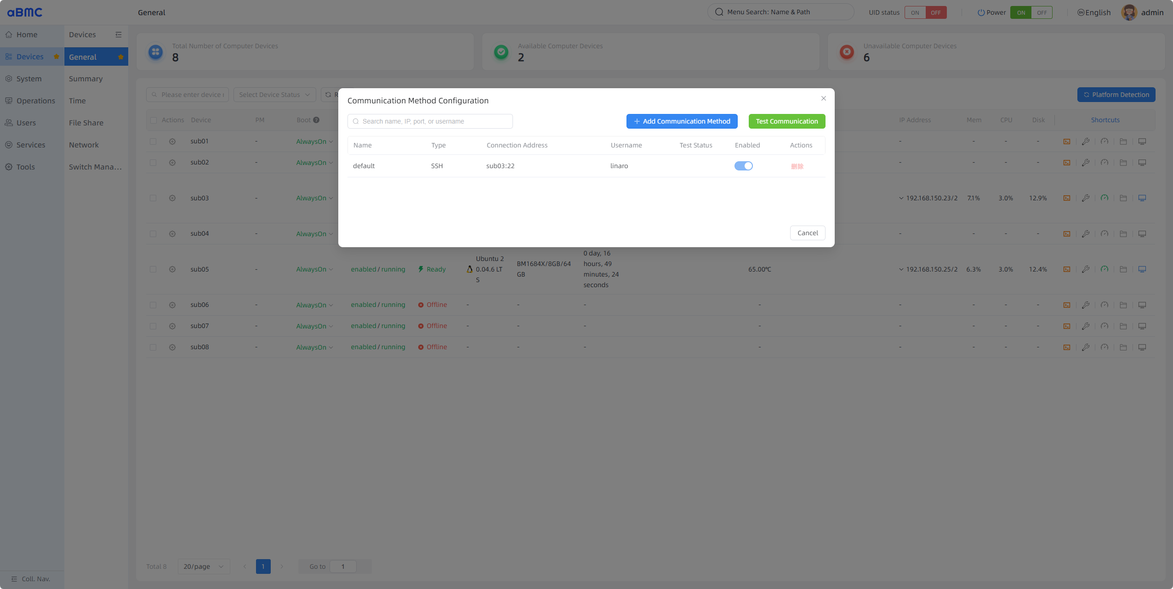Screen dimensions: 1173x589
Task: Click Add Communication Method button
Action: point(682,121)
